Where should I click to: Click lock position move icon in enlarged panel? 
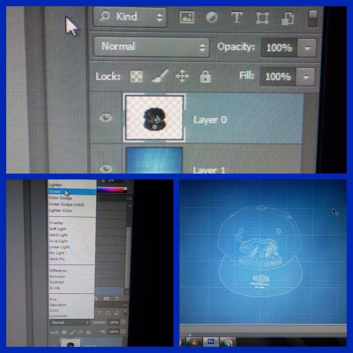point(182,76)
